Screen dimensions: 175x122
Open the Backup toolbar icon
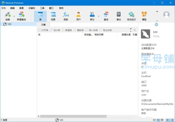(x=119, y=15)
